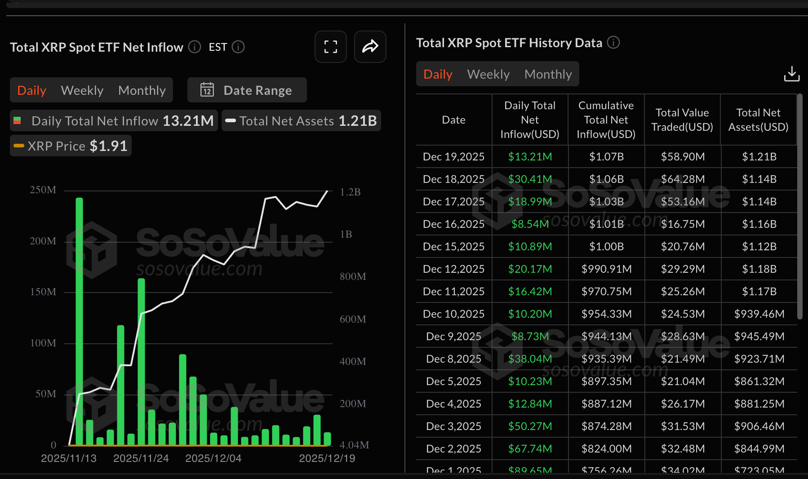Click the Dec 19,2025 inflow value $13.21M

pos(530,156)
